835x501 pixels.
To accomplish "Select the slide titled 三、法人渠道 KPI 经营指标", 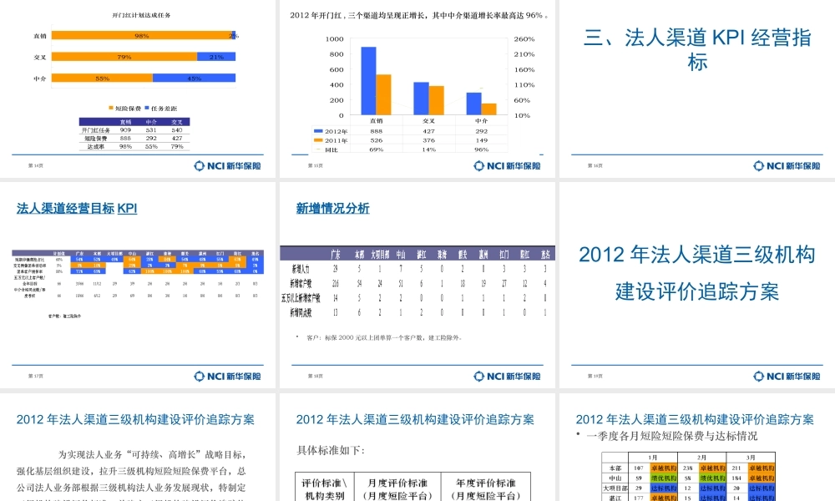I will 697,89.
